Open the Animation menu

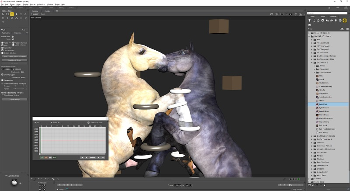coord(41,4)
